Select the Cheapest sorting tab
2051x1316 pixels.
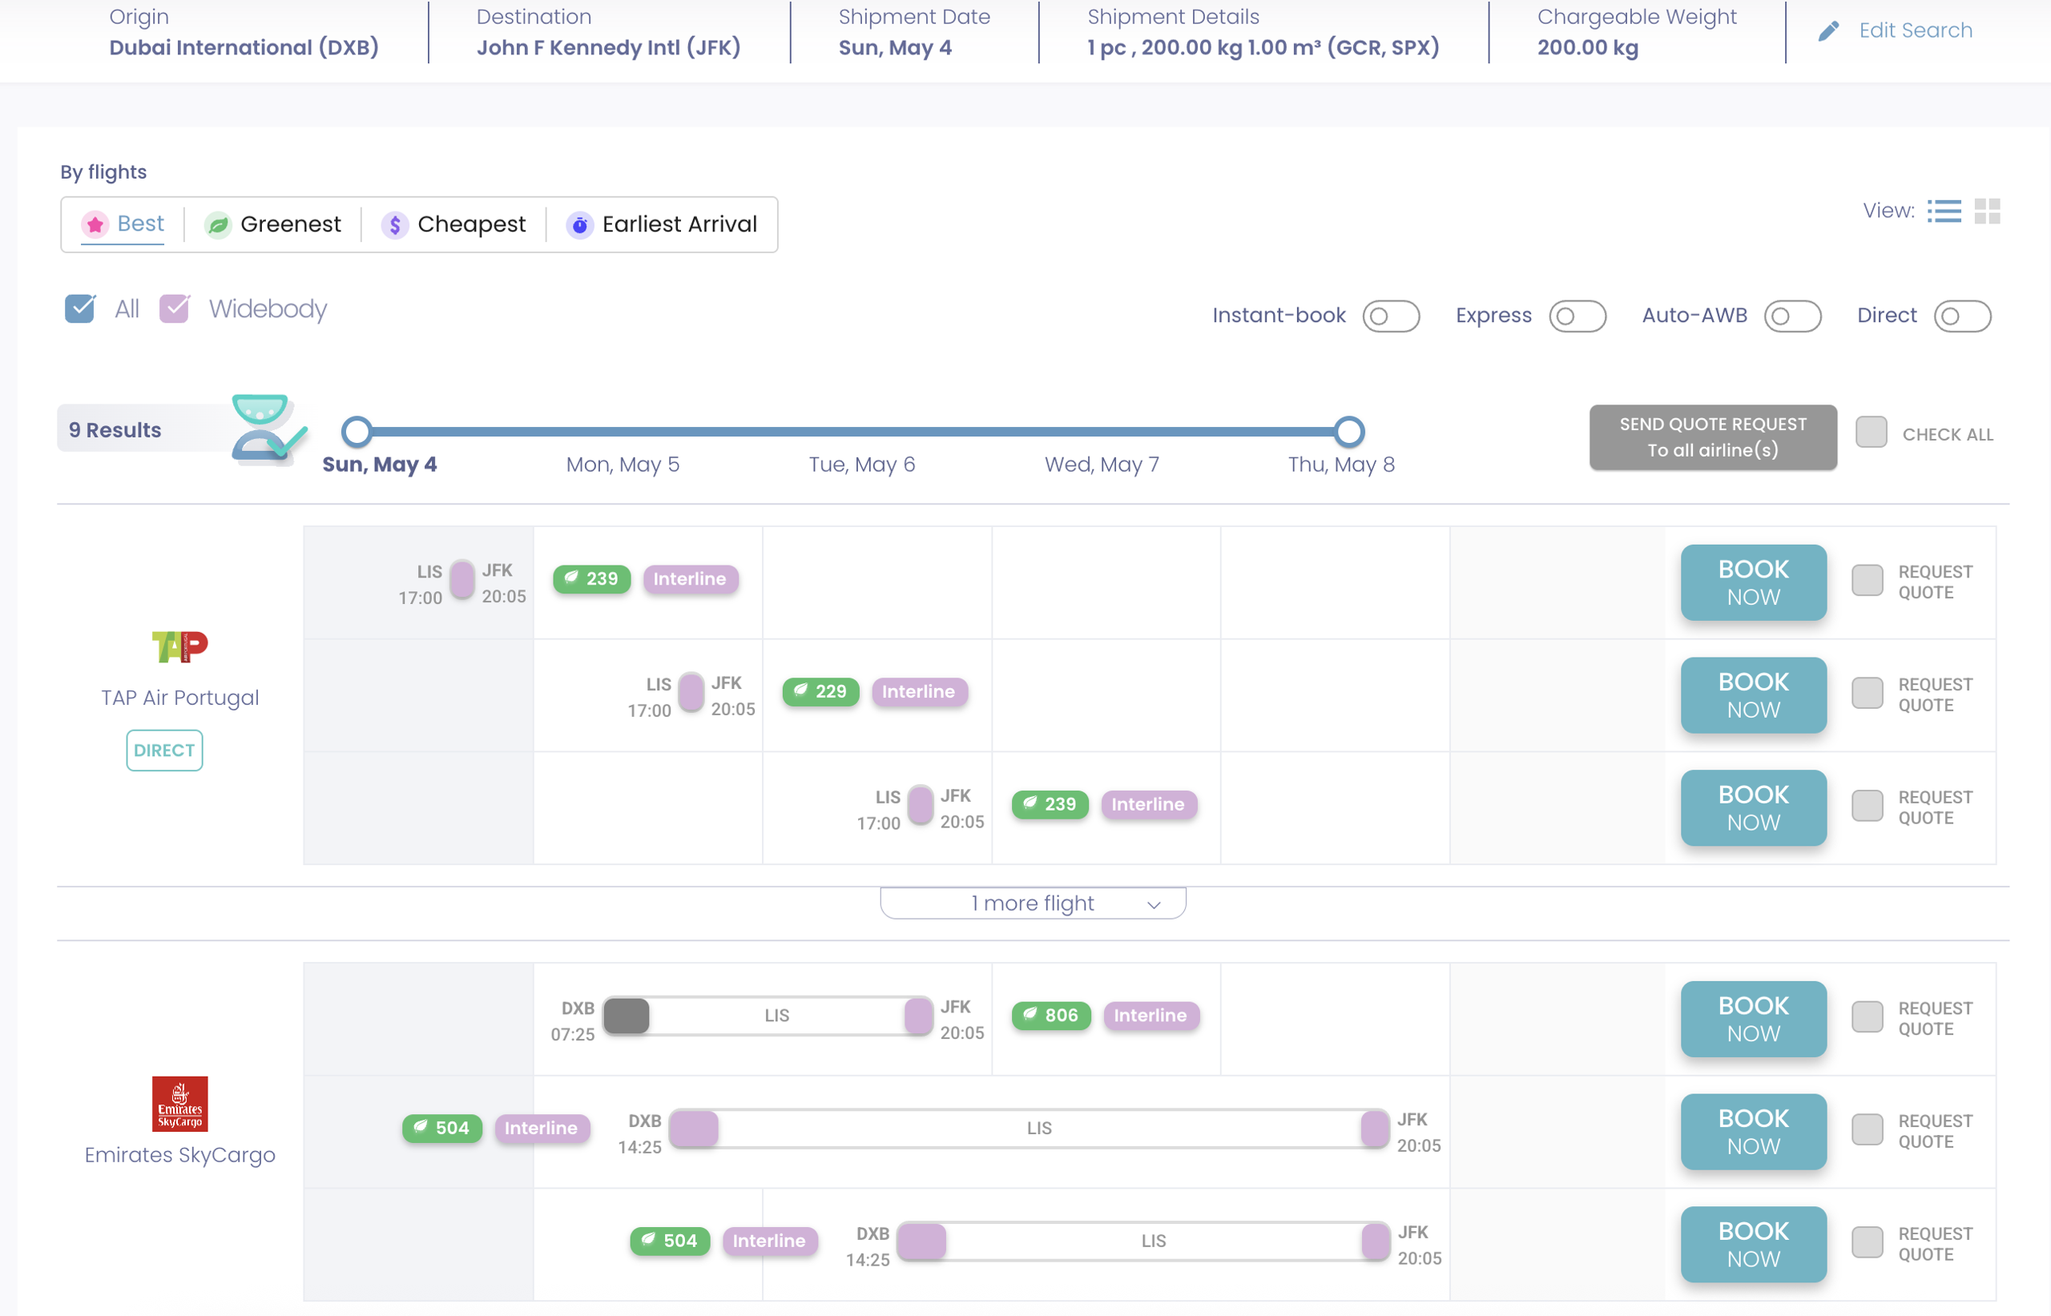click(453, 225)
